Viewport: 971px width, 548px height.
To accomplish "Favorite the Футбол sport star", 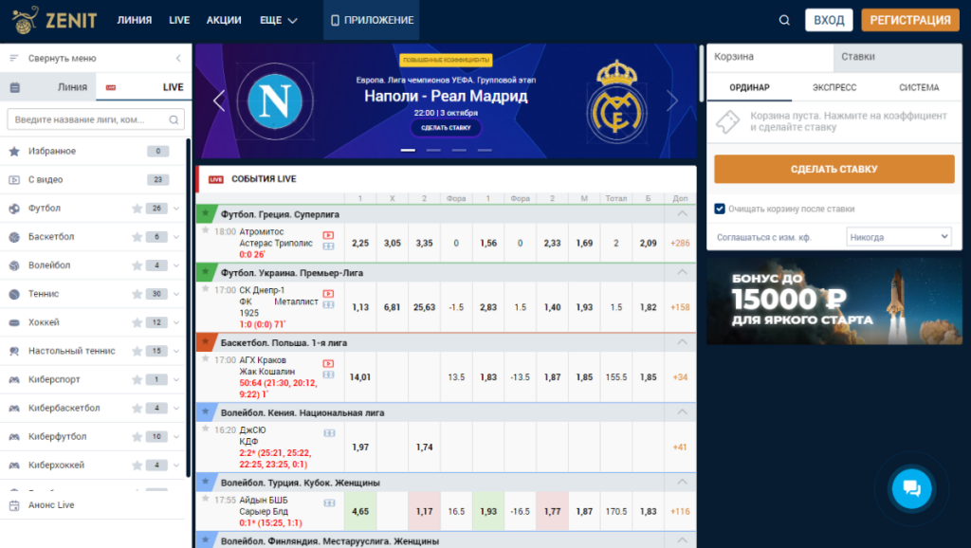I will click(137, 209).
